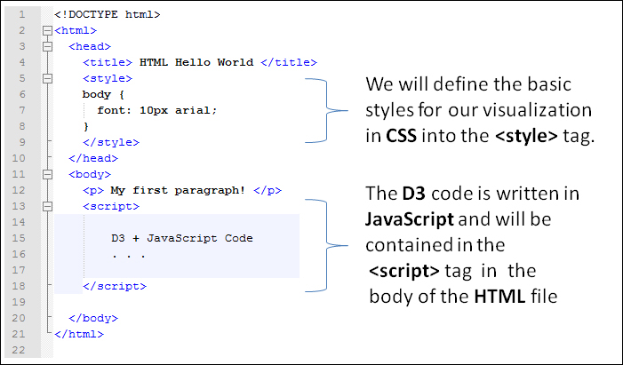Click the closing </head> tag
Screen dimensions: 623x365
click(93, 158)
